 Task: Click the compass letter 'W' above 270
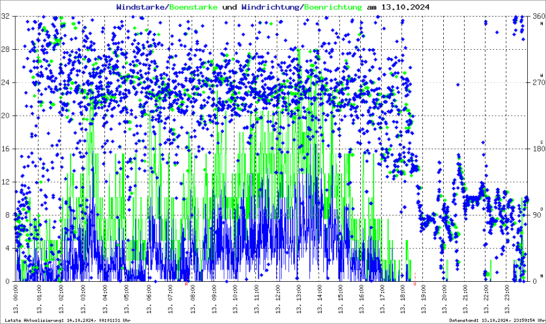pos(542,75)
